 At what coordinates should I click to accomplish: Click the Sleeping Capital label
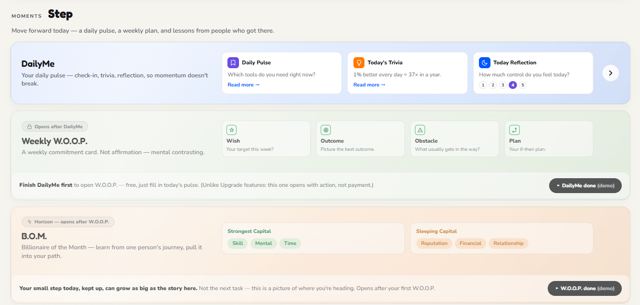(x=437, y=232)
